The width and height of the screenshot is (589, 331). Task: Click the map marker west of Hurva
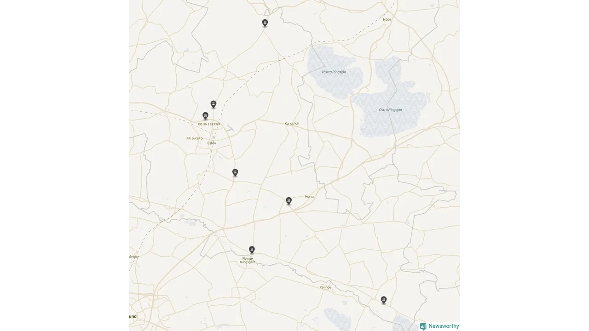pos(289,200)
